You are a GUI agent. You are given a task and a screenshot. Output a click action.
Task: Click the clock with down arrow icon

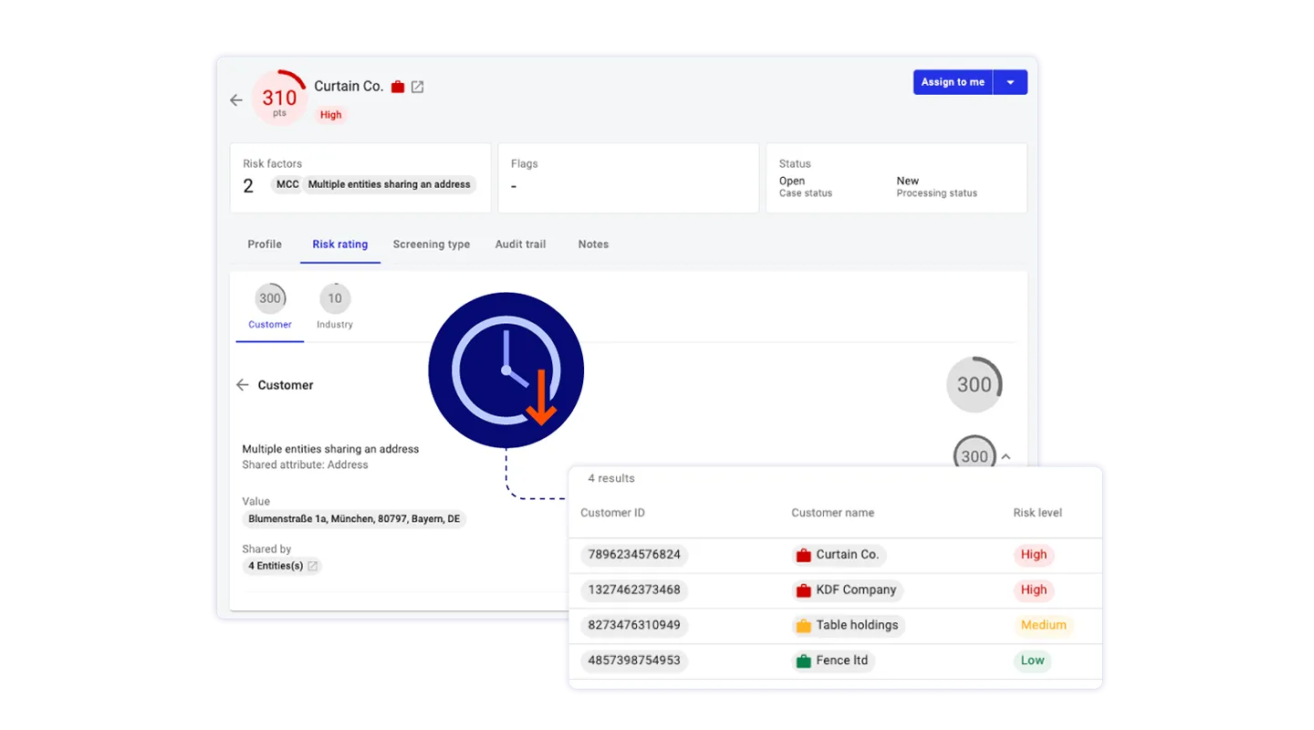pyautogui.click(x=506, y=370)
